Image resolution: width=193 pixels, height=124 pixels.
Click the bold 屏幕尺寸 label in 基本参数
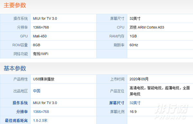(x=117, y=103)
